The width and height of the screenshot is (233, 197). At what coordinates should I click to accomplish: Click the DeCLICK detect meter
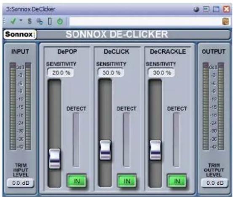126,140
